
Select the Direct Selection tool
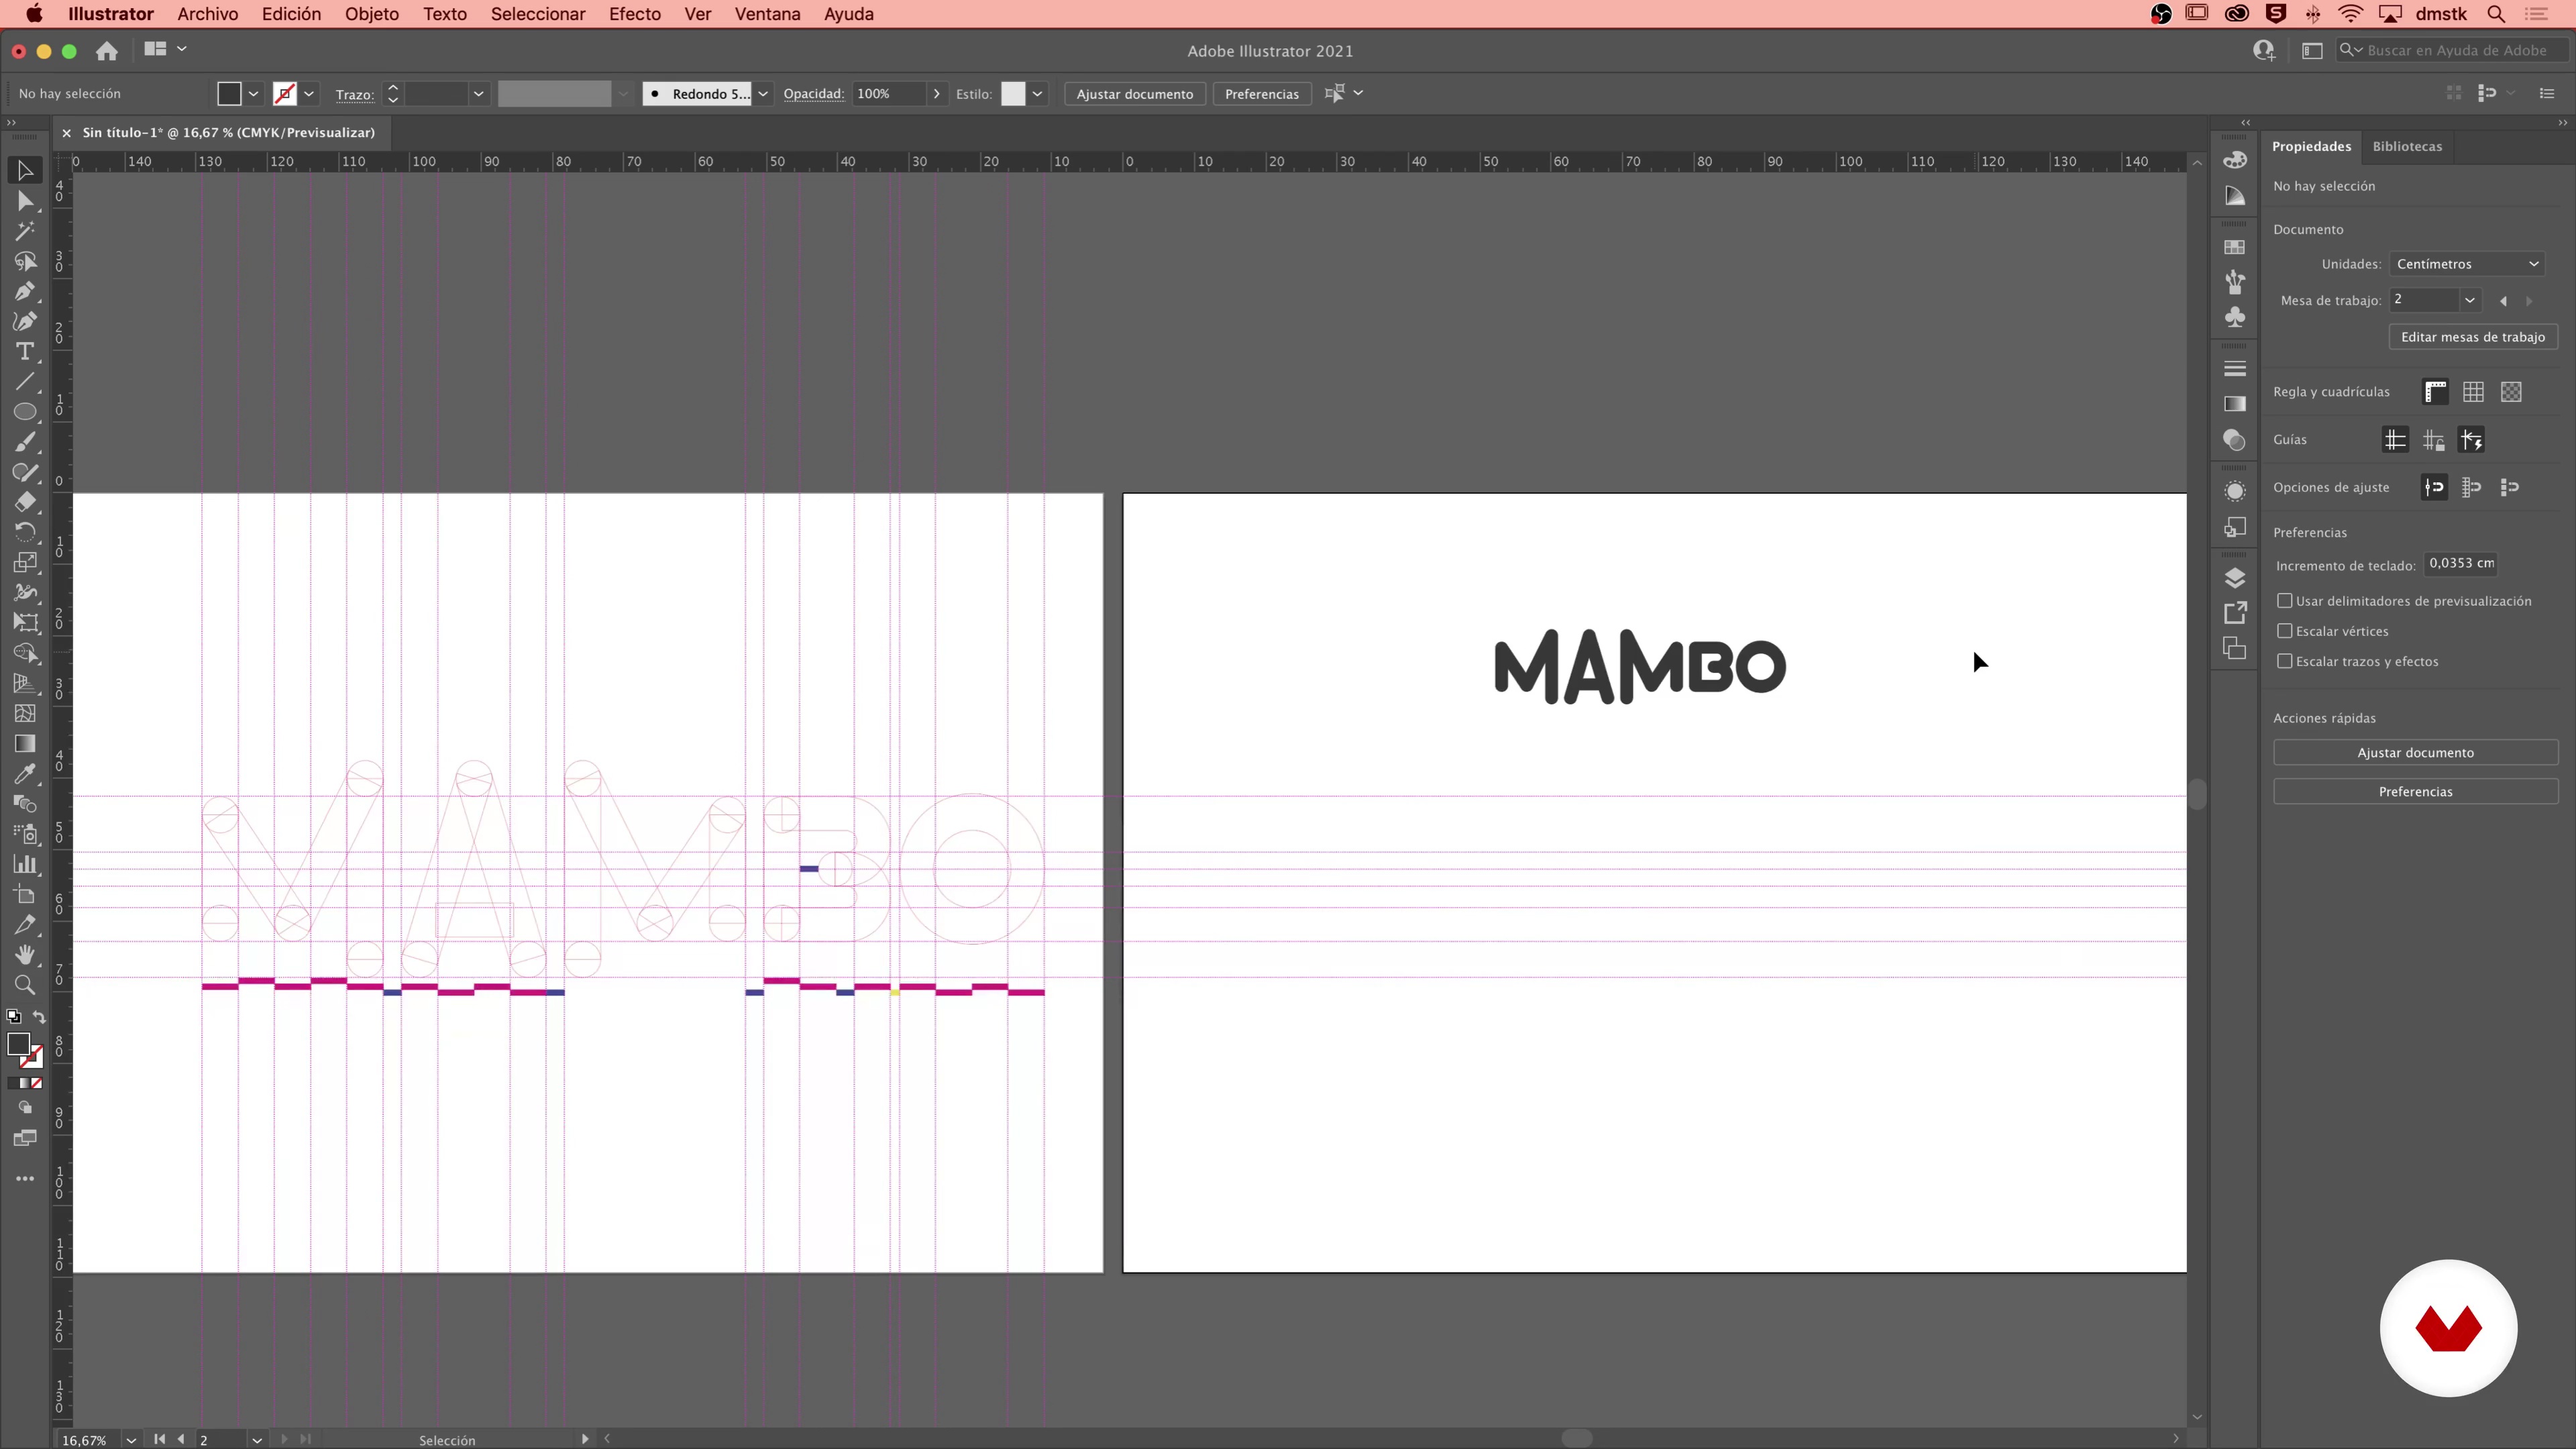click(25, 201)
